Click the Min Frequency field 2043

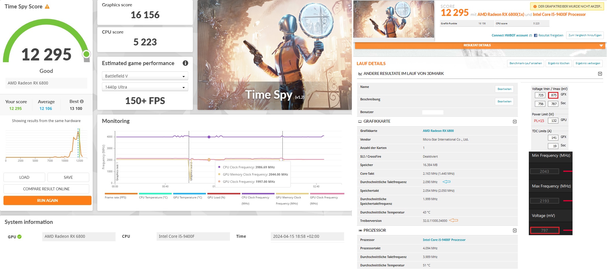pos(544,172)
